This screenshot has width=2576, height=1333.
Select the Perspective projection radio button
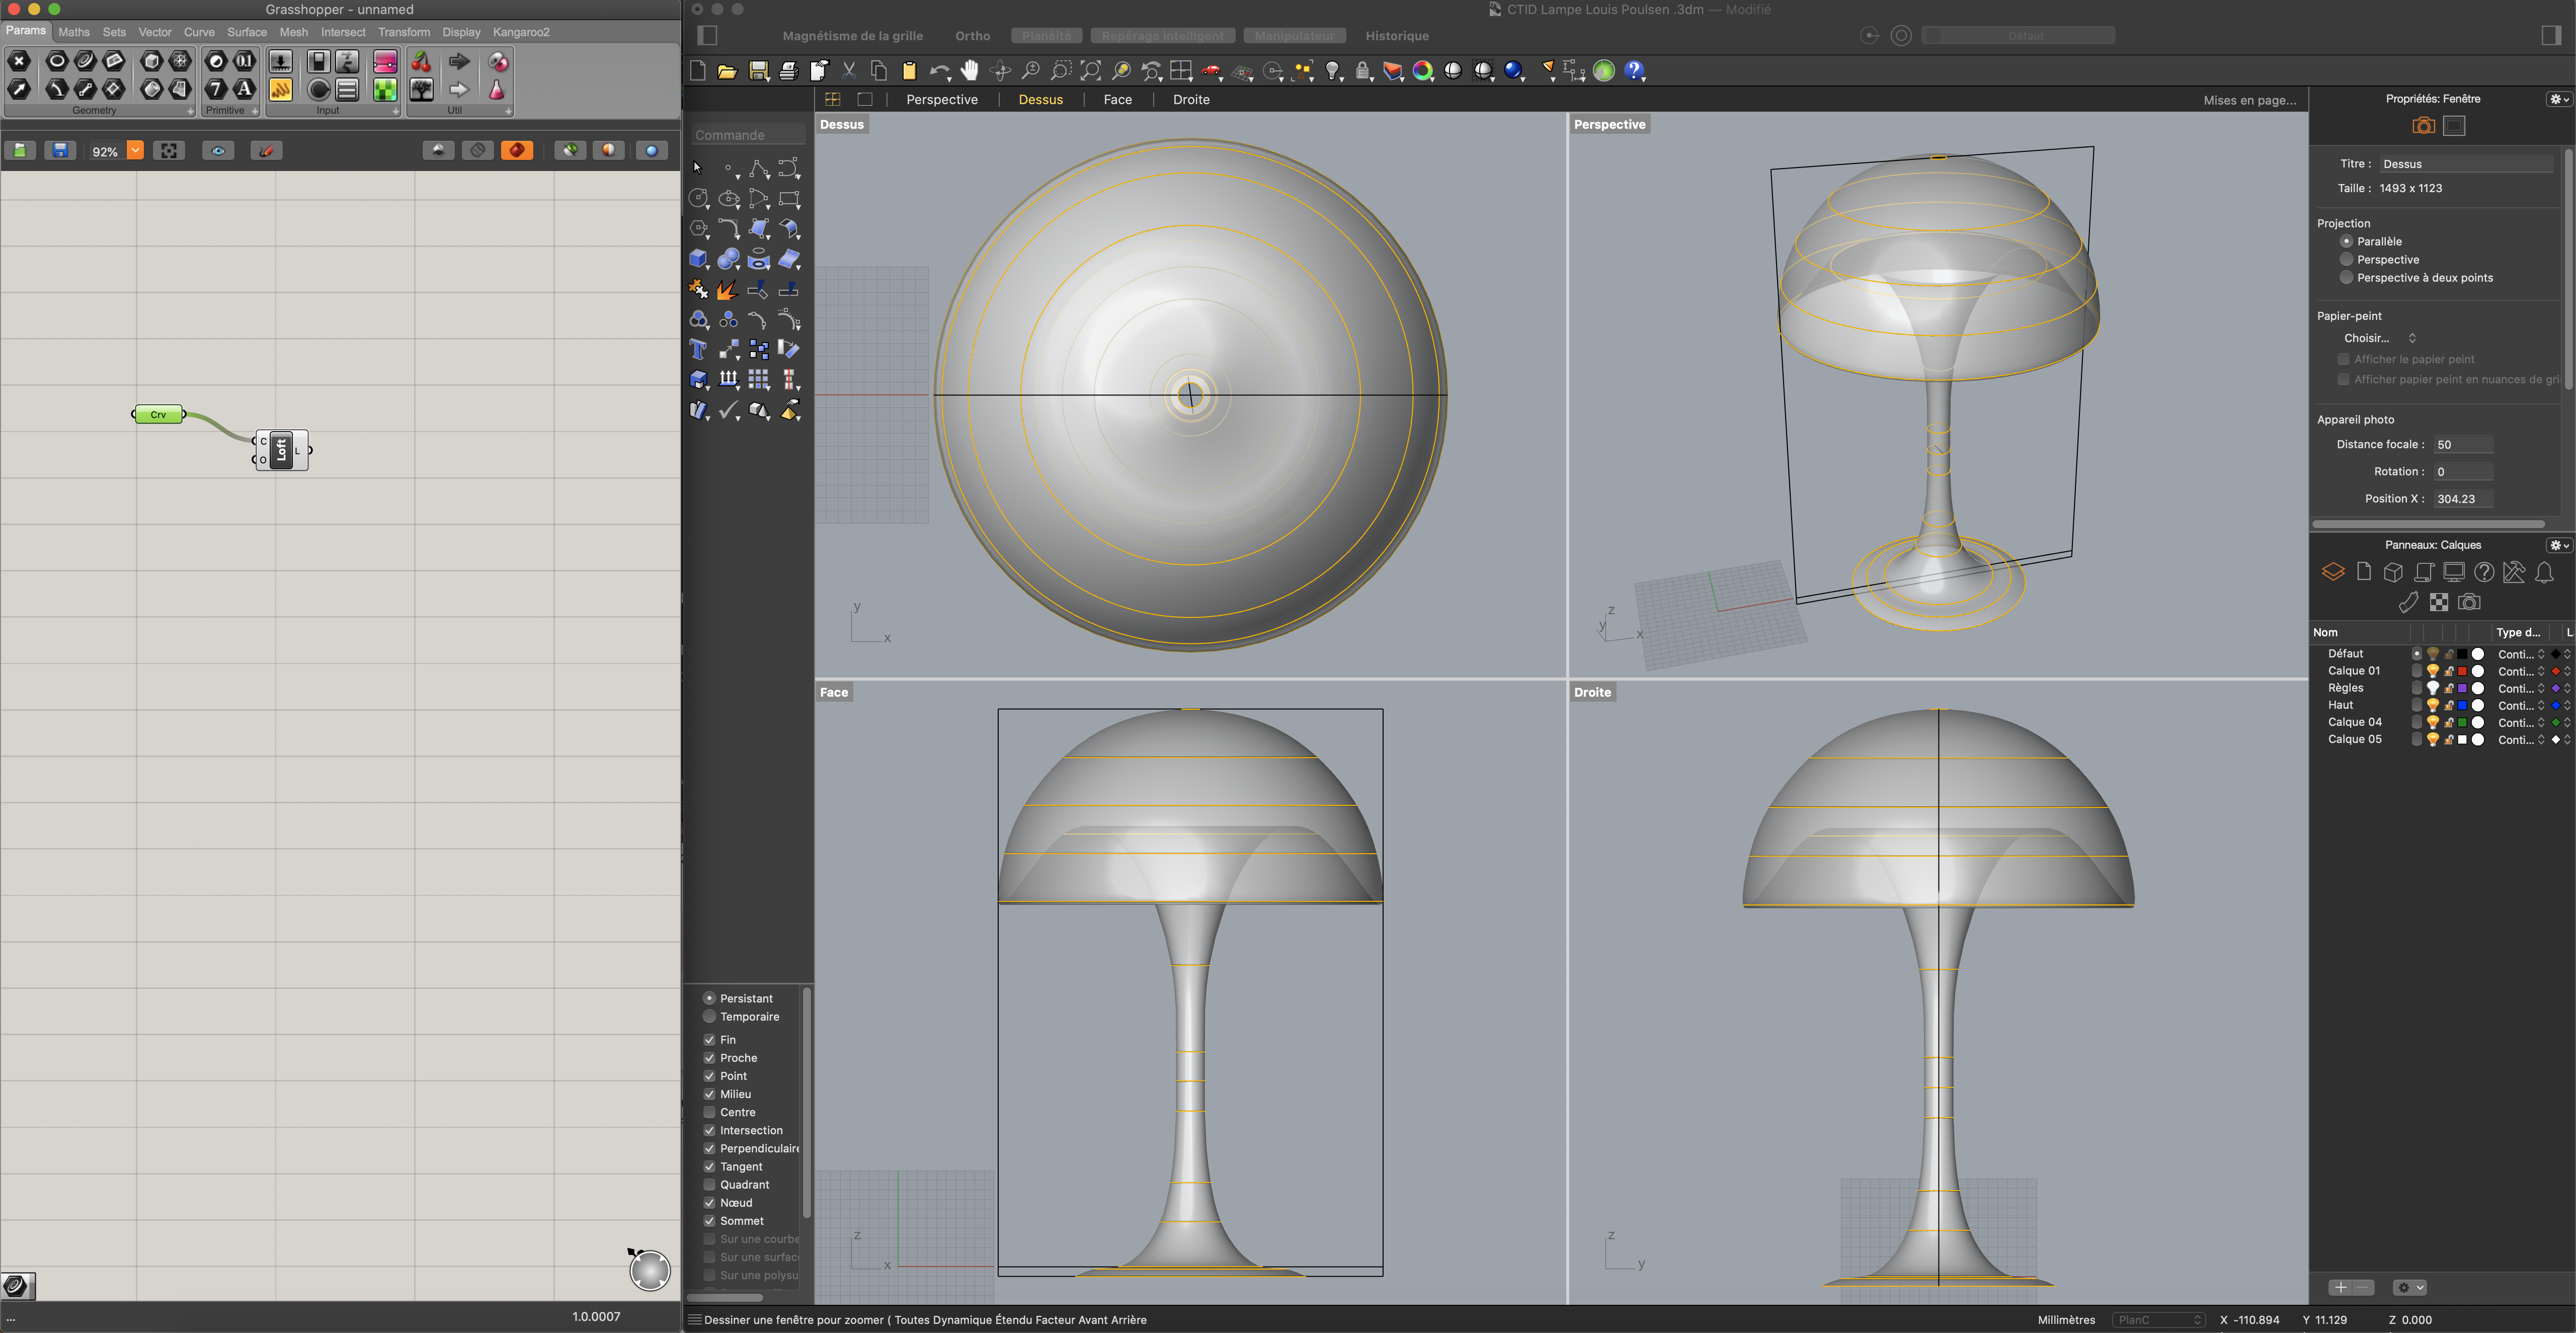point(2346,259)
